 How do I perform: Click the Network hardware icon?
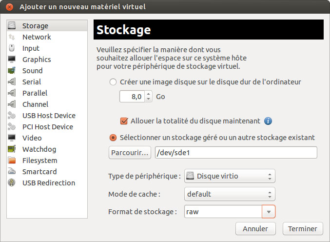click(12, 37)
